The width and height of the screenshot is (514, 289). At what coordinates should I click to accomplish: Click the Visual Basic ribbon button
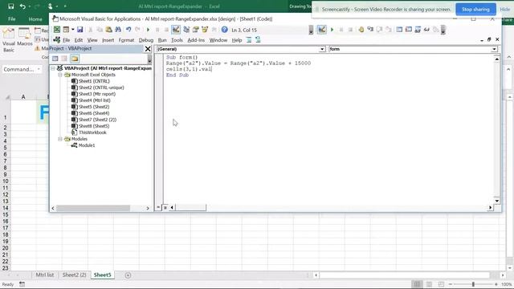tap(9, 40)
